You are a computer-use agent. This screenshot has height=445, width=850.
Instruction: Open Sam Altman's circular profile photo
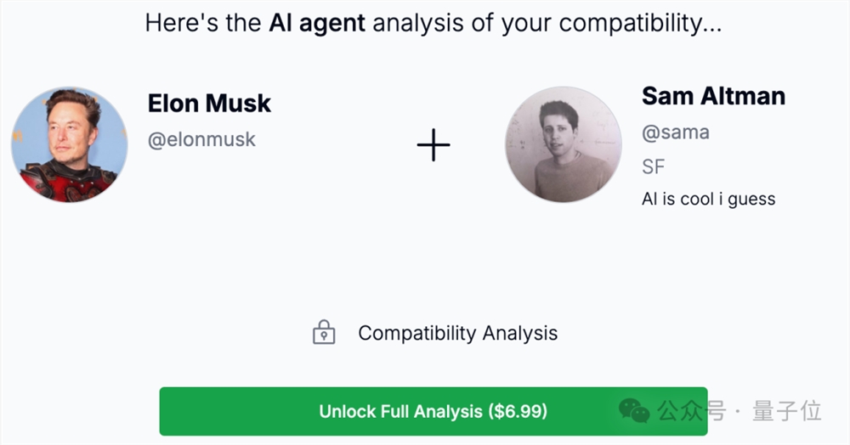click(x=564, y=144)
